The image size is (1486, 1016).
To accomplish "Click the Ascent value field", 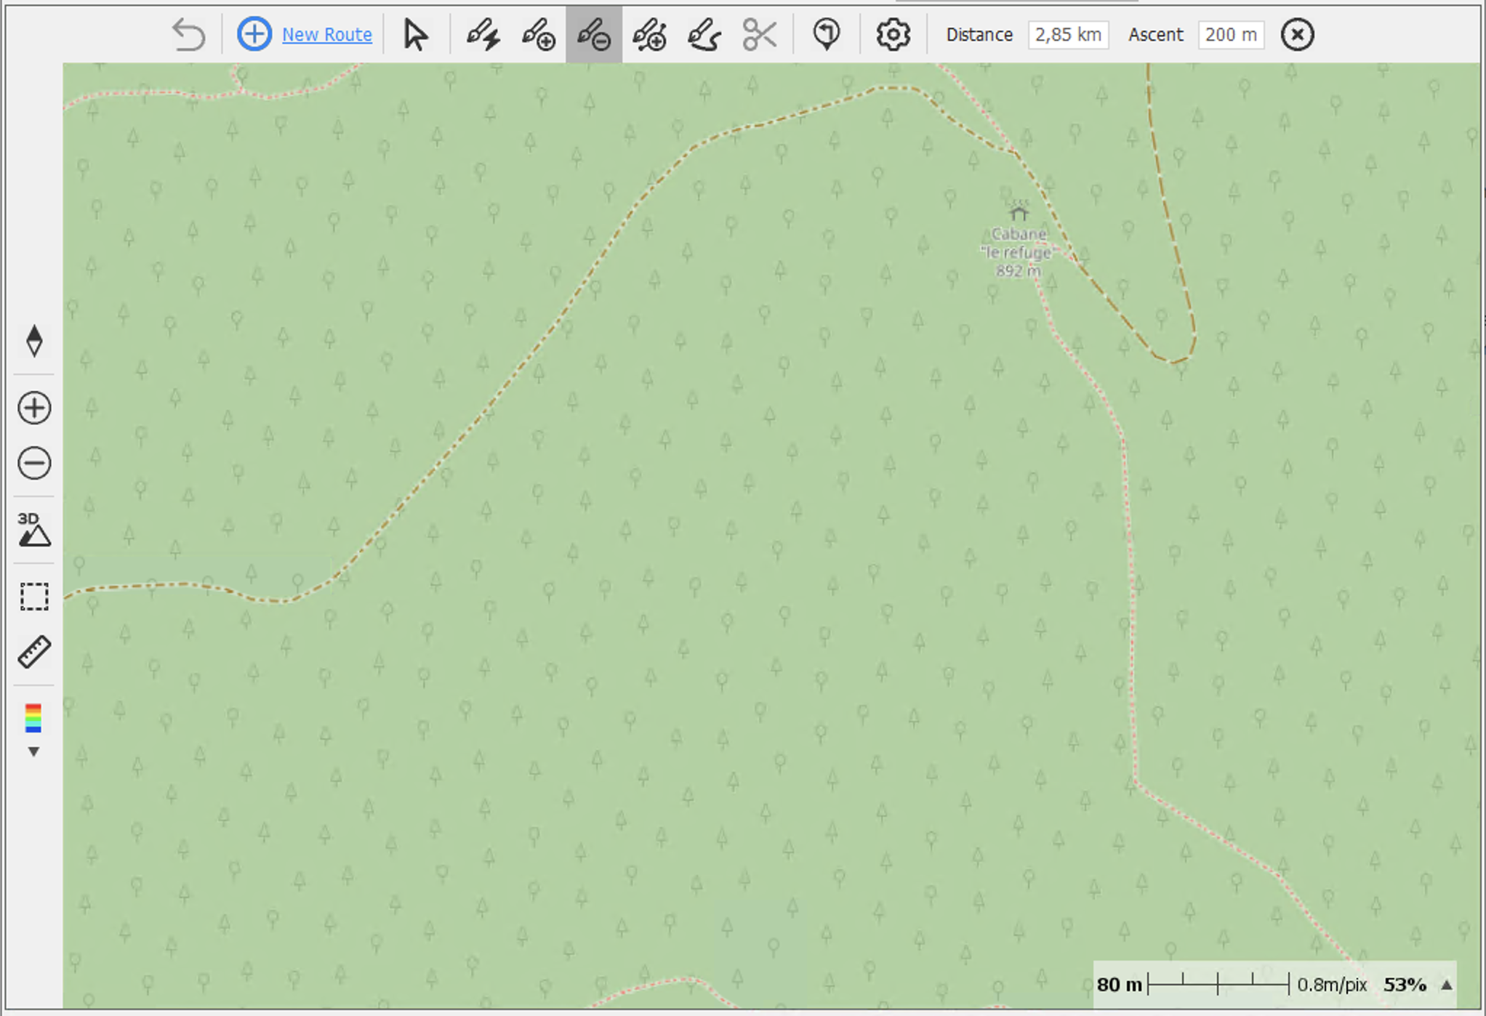I will pyautogui.click(x=1231, y=34).
